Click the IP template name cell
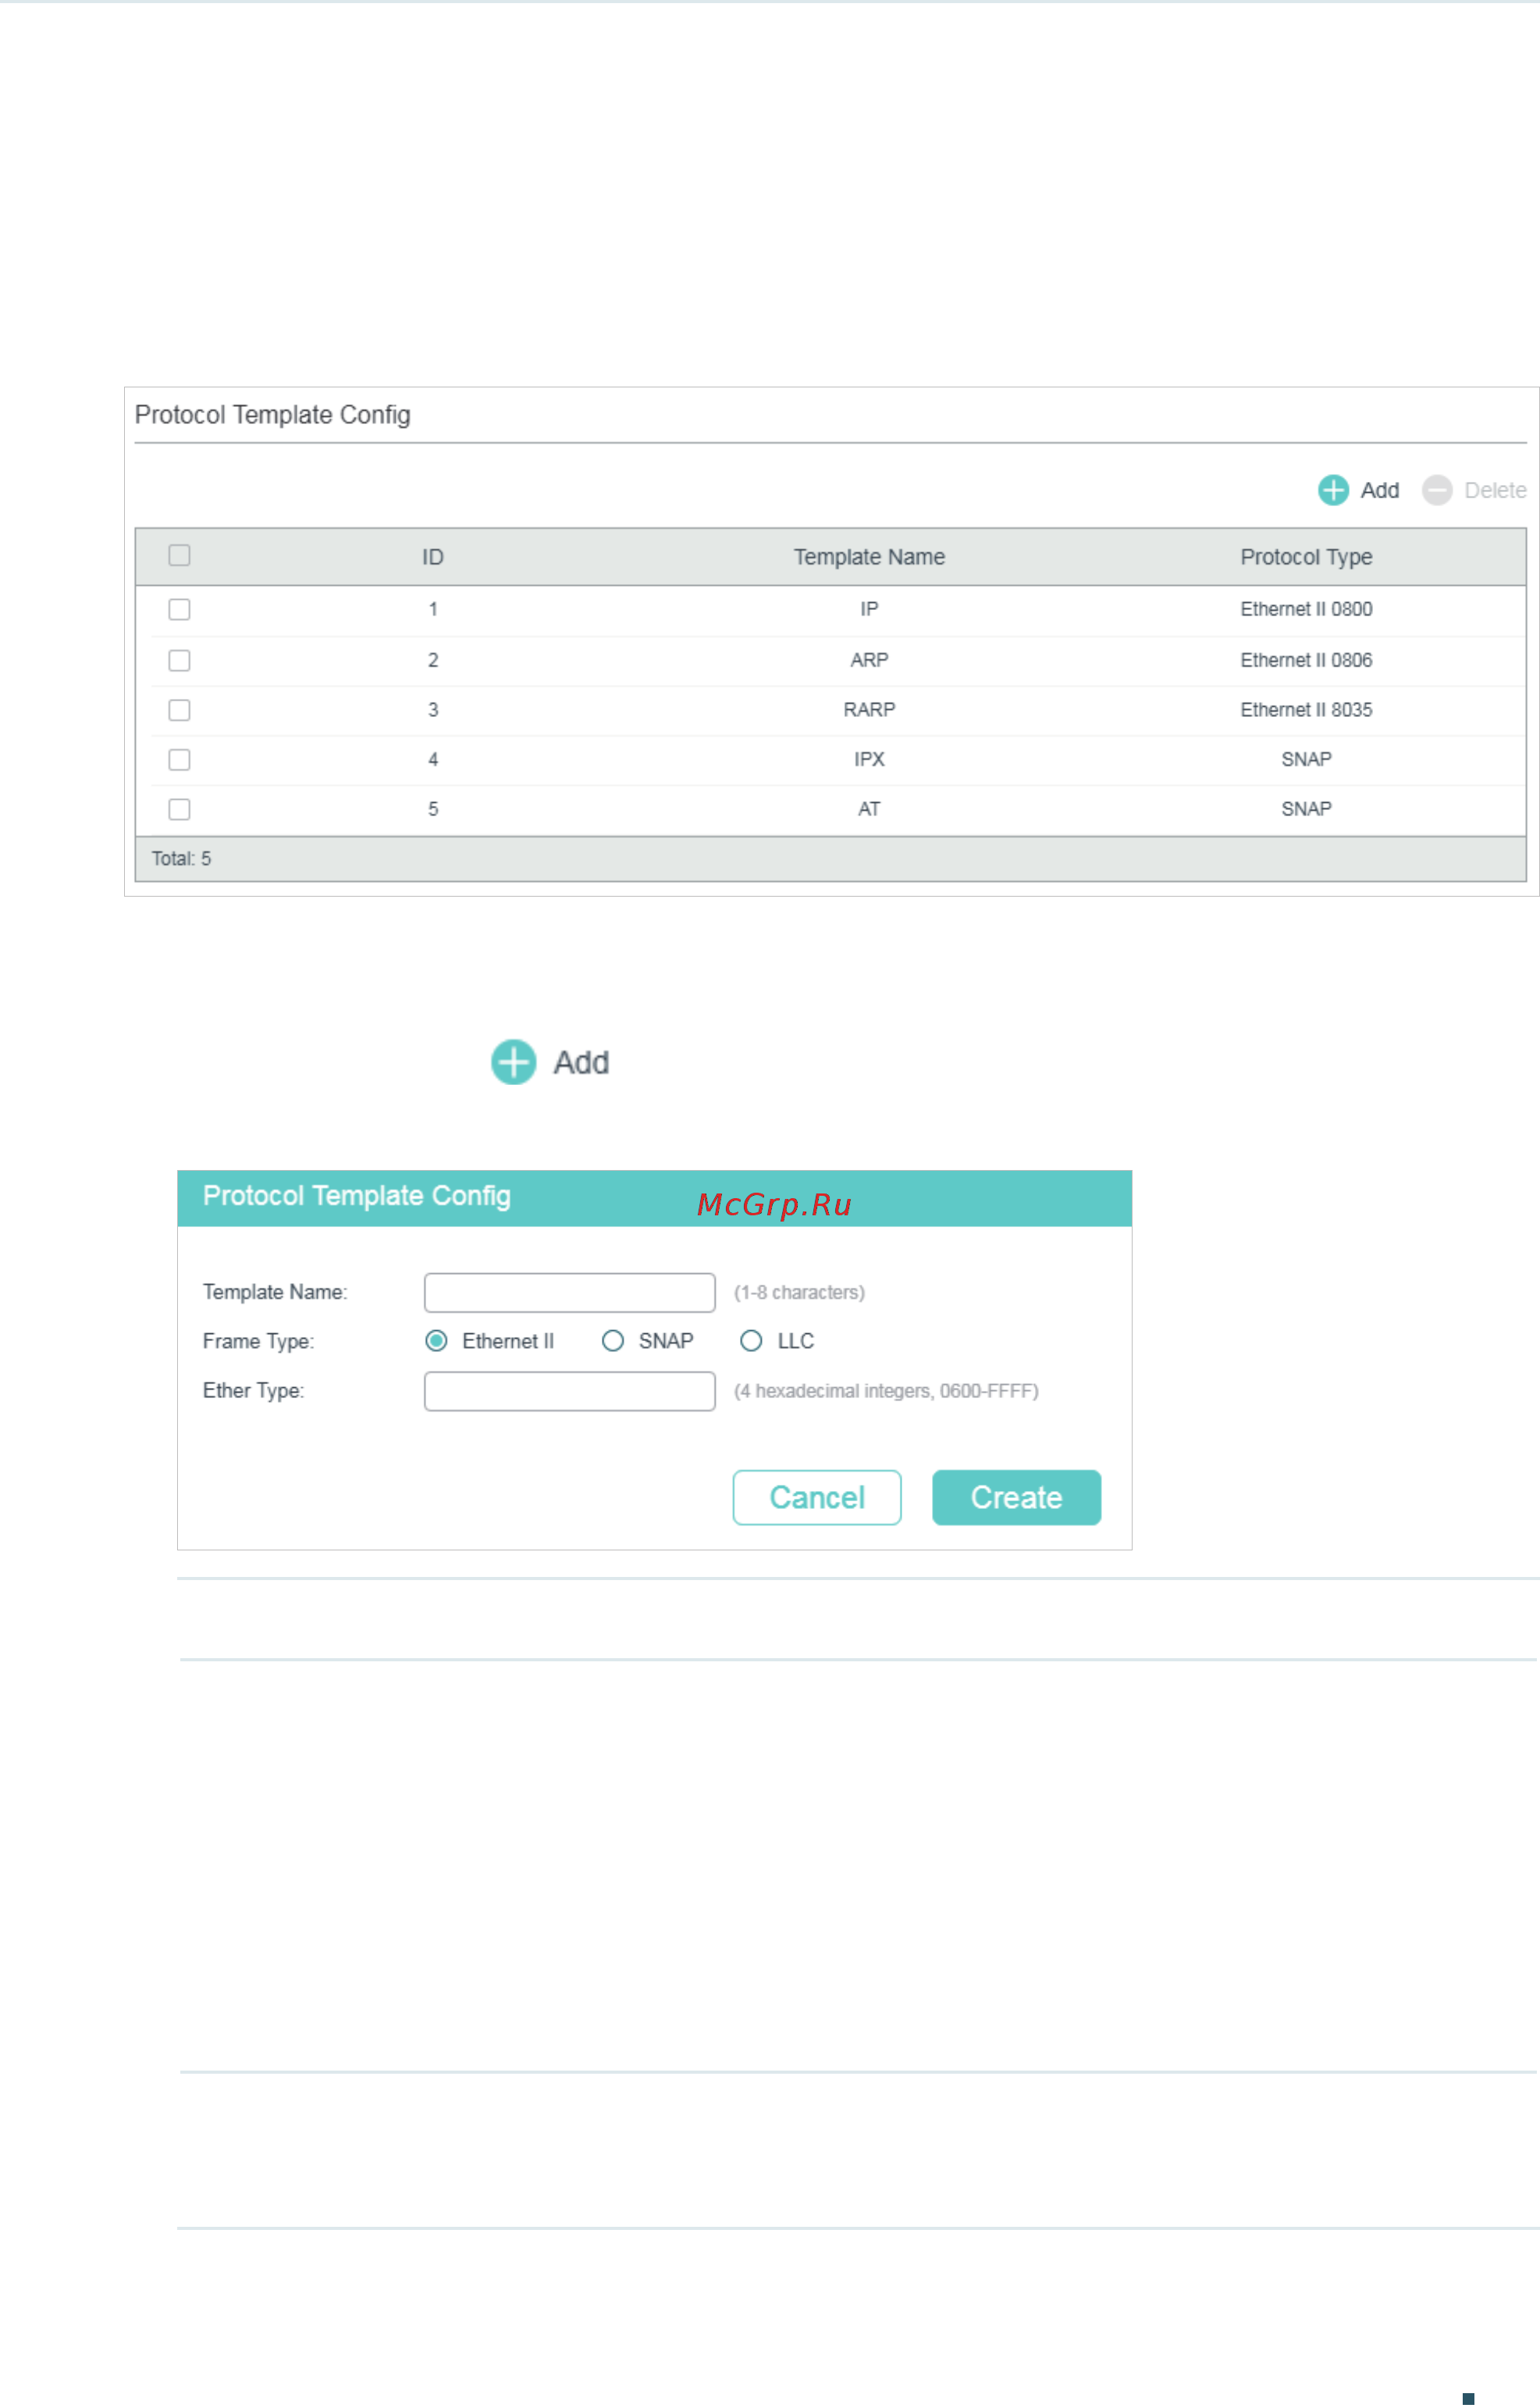 click(870, 609)
